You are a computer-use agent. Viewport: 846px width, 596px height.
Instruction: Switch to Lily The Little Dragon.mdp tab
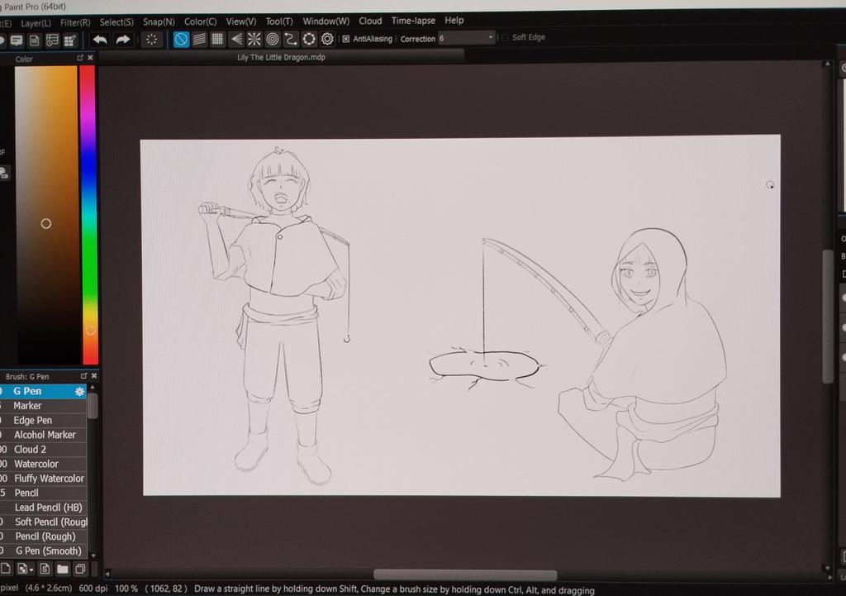281,57
